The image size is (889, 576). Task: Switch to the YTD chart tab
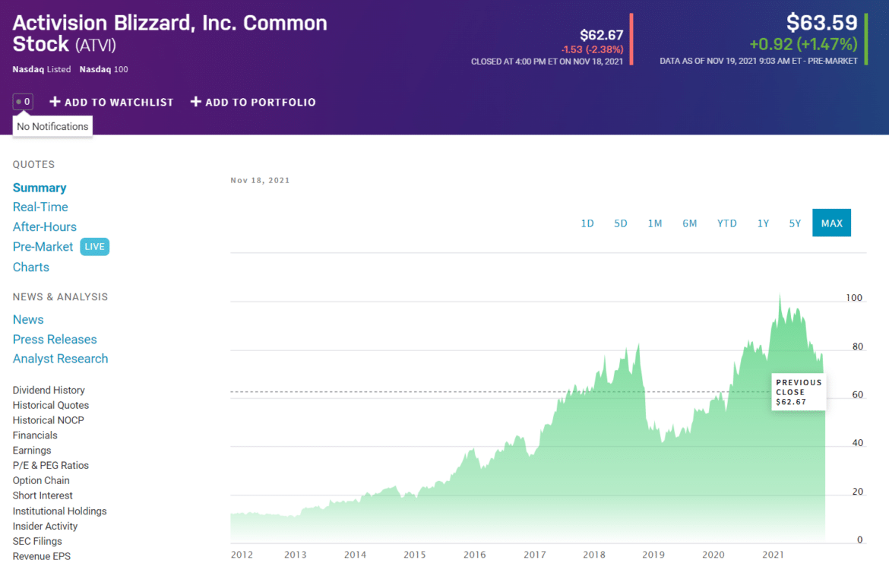coord(726,223)
